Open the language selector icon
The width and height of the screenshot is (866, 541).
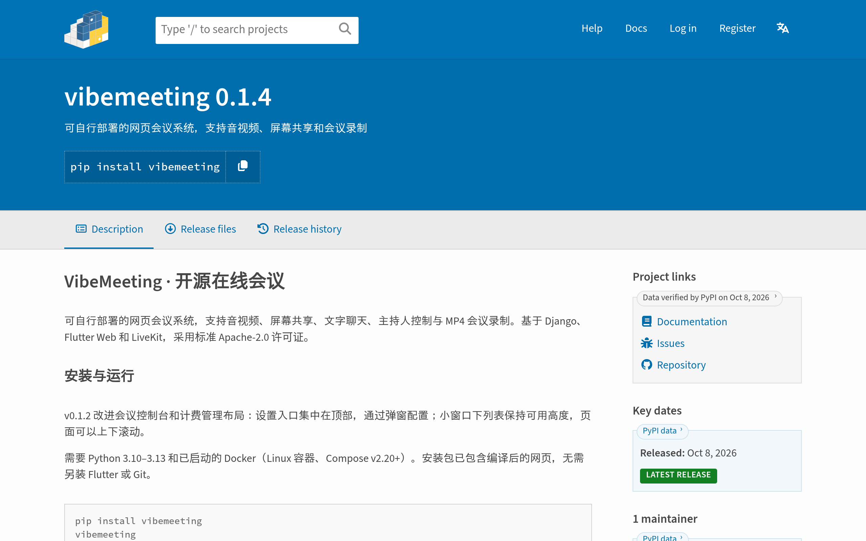(783, 28)
